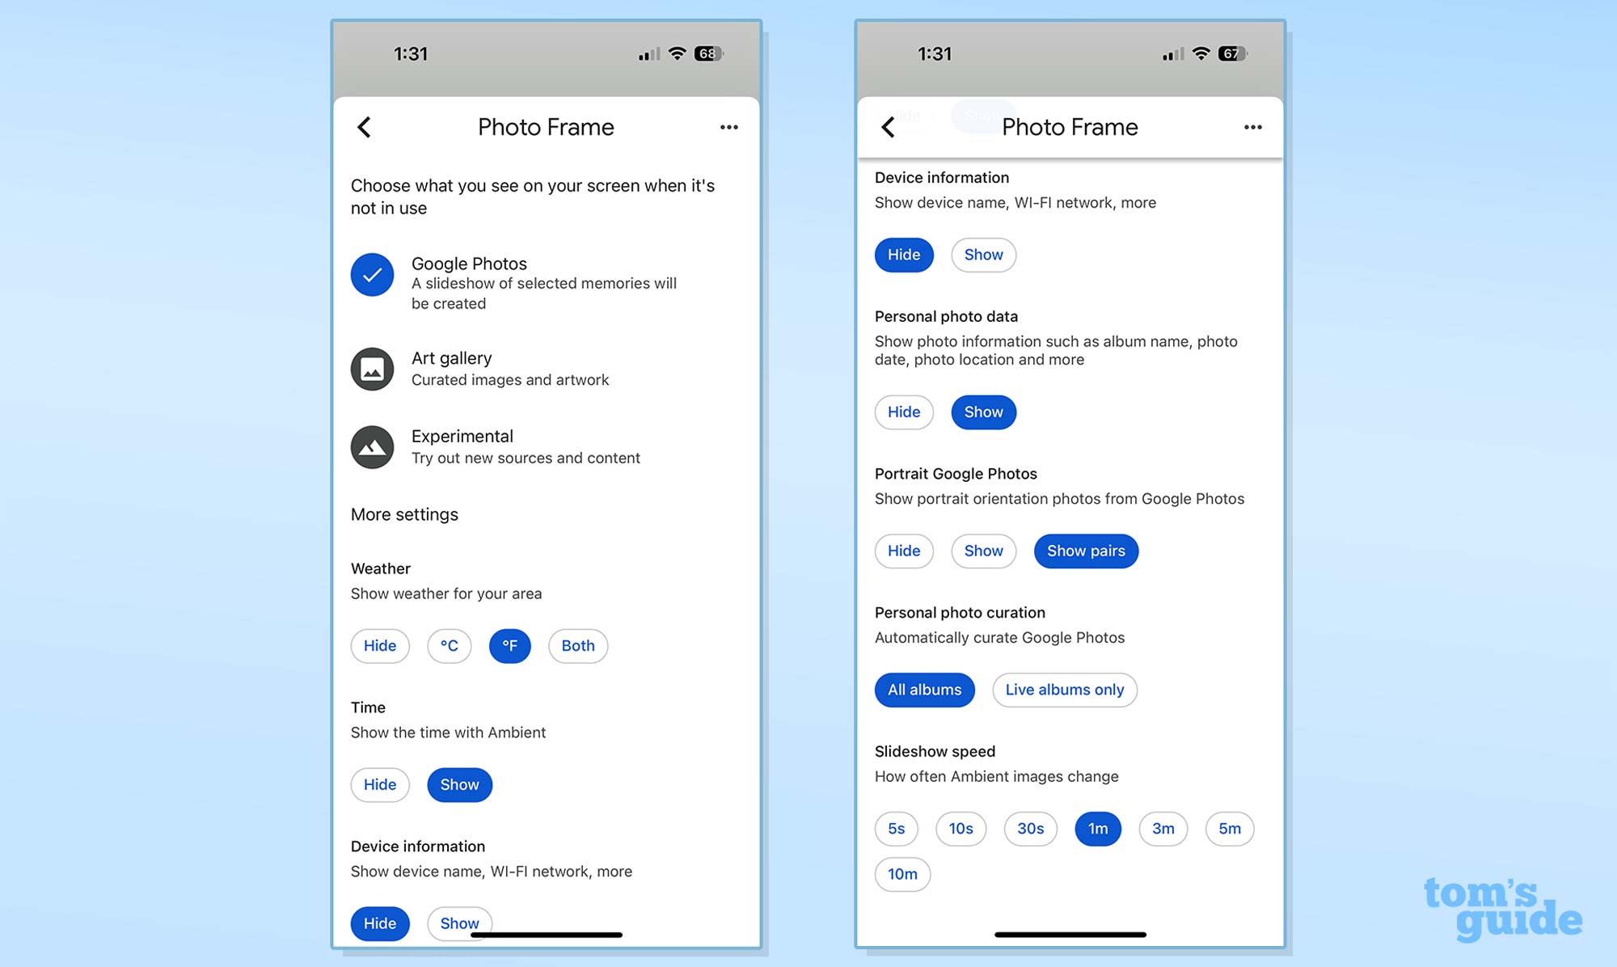
Task: Open three-dot menu on left screen
Action: tap(728, 128)
